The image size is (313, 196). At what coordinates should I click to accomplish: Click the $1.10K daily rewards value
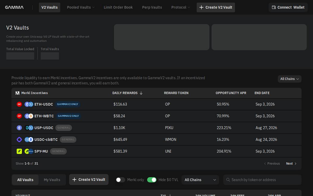point(119,128)
